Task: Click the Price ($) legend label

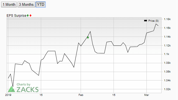Action: click(154, 21)
